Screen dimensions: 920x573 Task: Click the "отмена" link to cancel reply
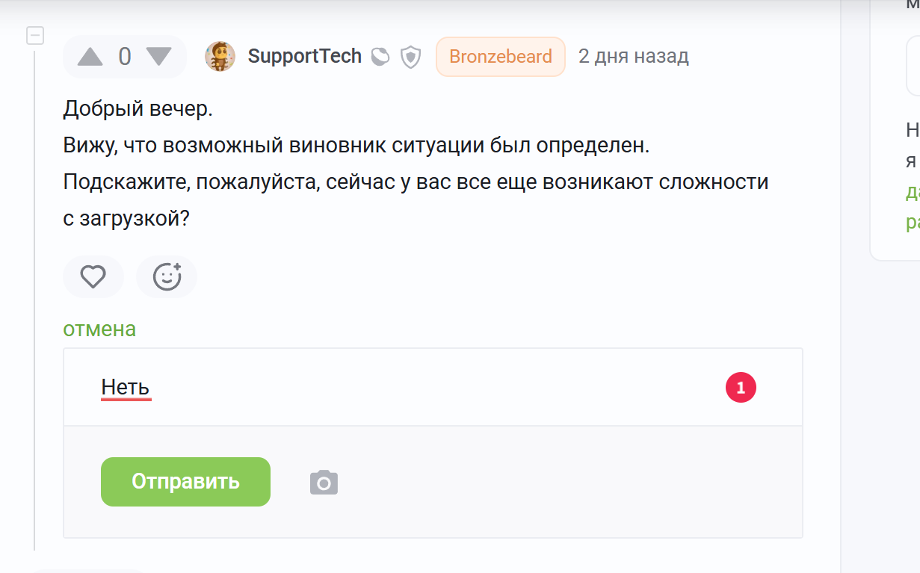(x=99, y=329)
